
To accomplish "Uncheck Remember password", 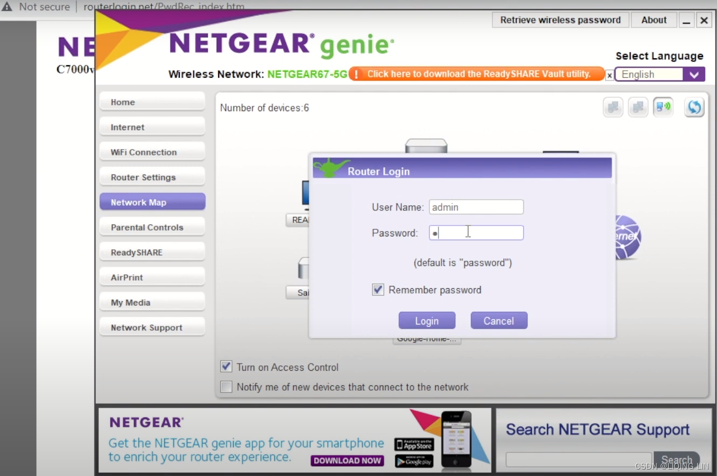I will [x=378, y=289].
